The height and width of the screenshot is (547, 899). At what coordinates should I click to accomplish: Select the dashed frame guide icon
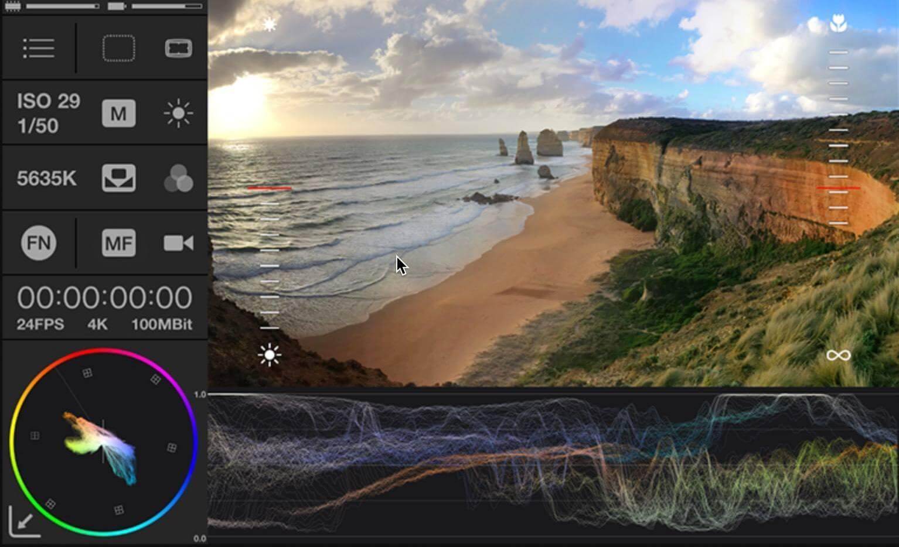pos(118,48)
